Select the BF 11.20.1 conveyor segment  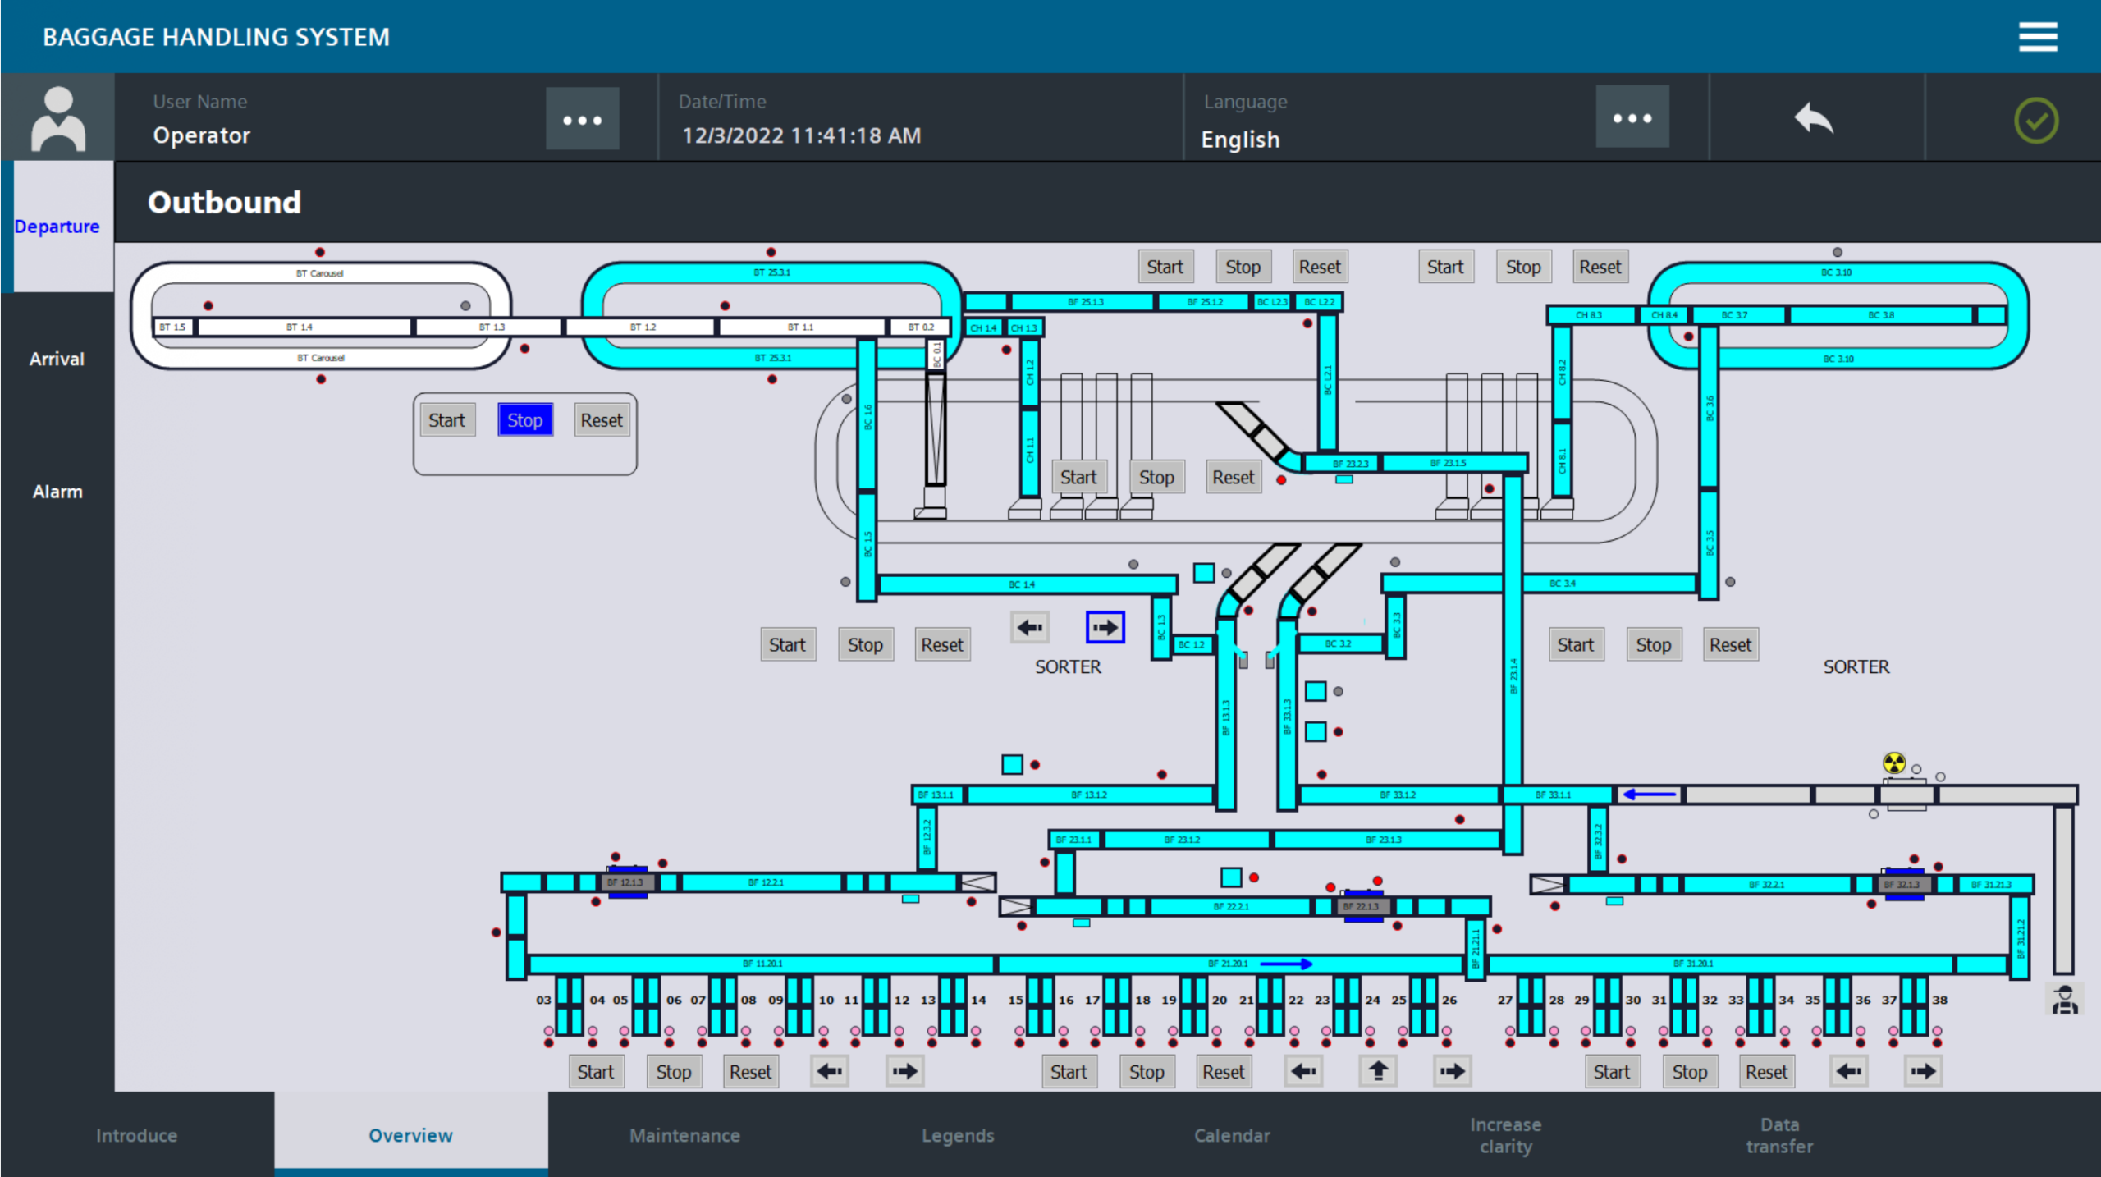click(762, 964)
